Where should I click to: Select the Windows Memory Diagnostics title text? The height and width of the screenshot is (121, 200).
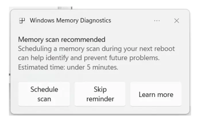(70, 21)
